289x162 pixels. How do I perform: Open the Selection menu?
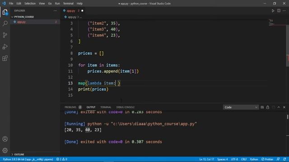30,4
